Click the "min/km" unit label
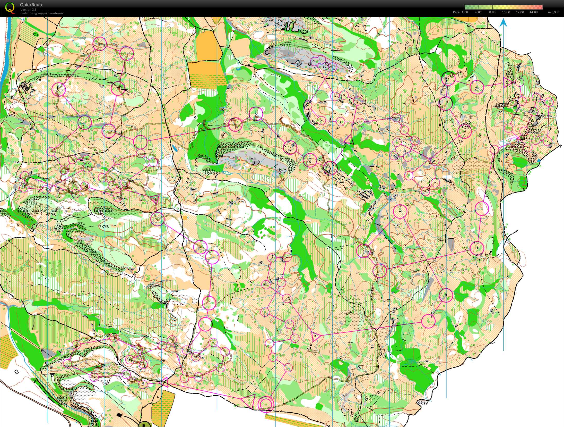Image resolution: width=564 pixels, height=427 pixels. (x=553, y=12)
